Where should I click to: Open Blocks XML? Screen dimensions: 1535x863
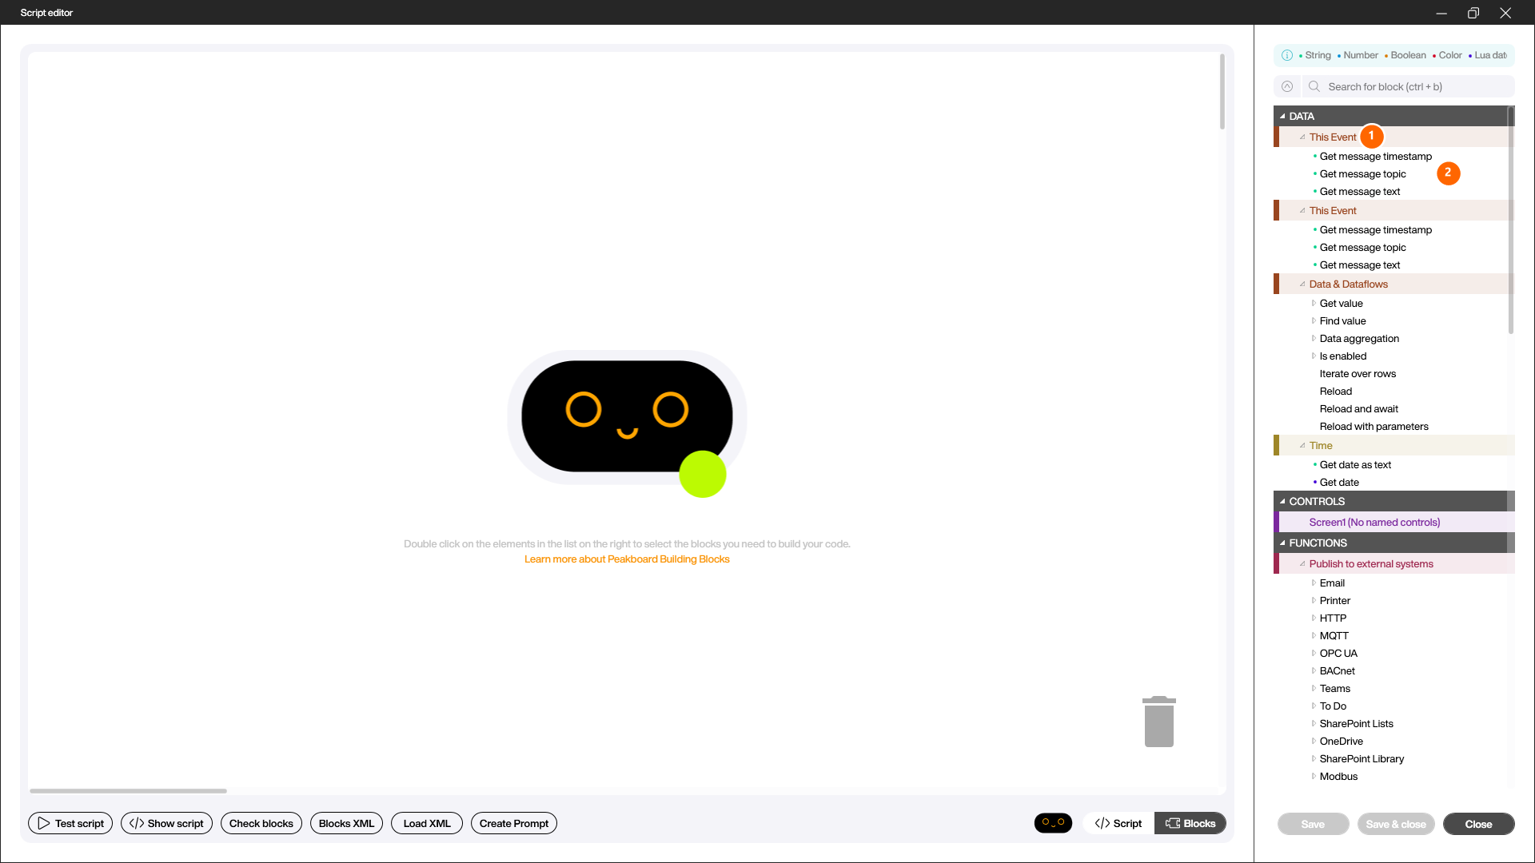pyautogui.click(x=346, y=823)
